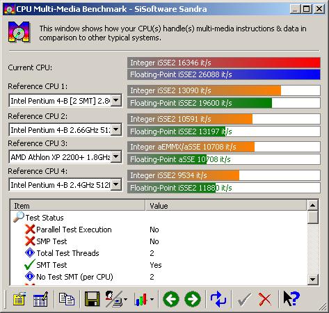Click the CPU Multi-Media module logo icon

(x=19, y=32)
